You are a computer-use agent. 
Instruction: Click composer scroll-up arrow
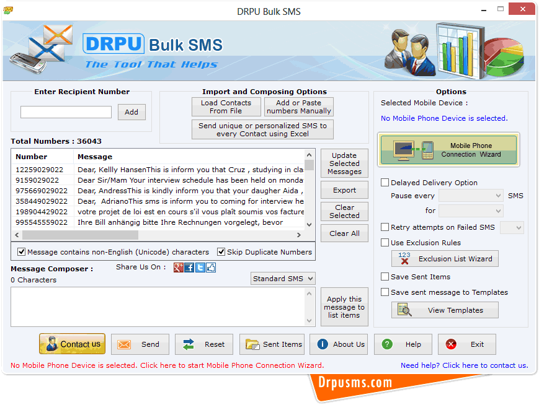(310, 294)
